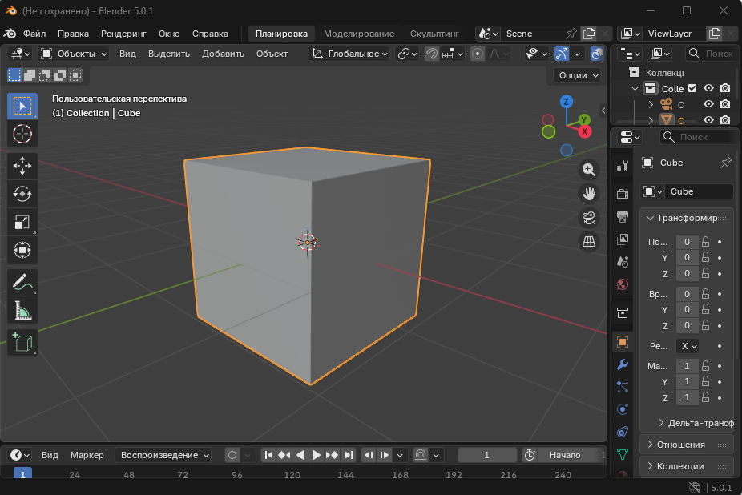
Task: Disable render for Colle collection camera icon
Action: (x=724, y=88)
